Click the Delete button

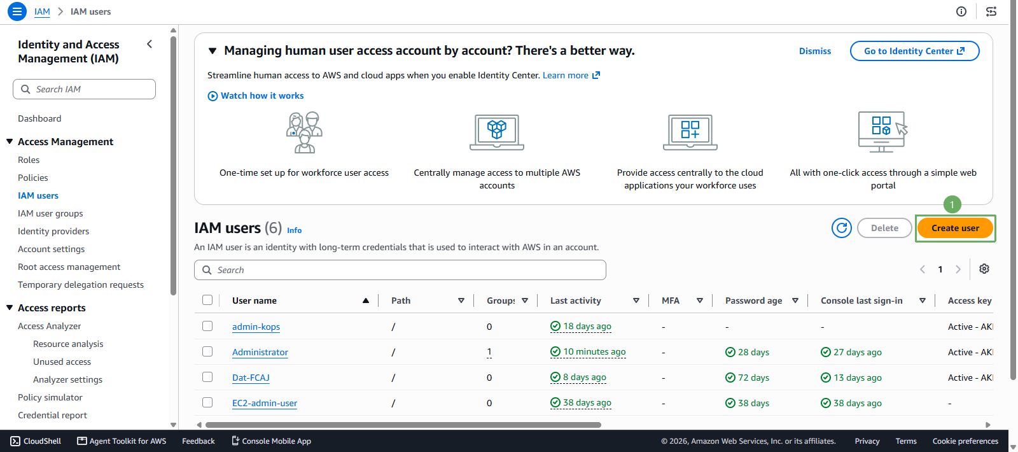pos(884,228)
